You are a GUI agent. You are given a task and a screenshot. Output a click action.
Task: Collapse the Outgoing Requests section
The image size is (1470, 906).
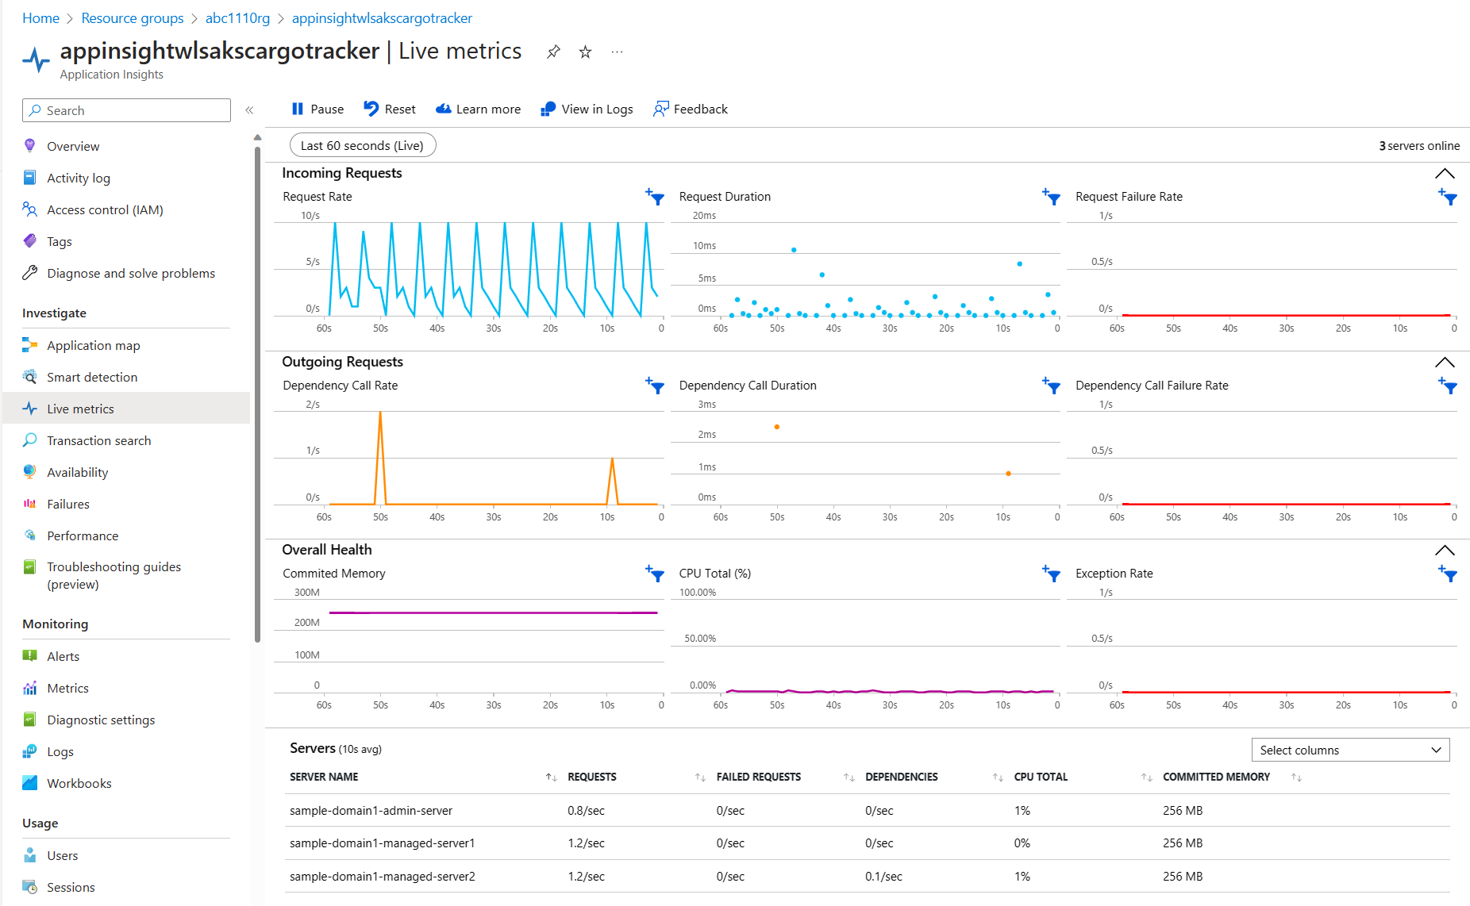click(x=1445, y=363)
